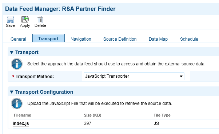This screenshot has width=219, height=134.
Task: Click the File Type column header
Action: click(162, 115)
